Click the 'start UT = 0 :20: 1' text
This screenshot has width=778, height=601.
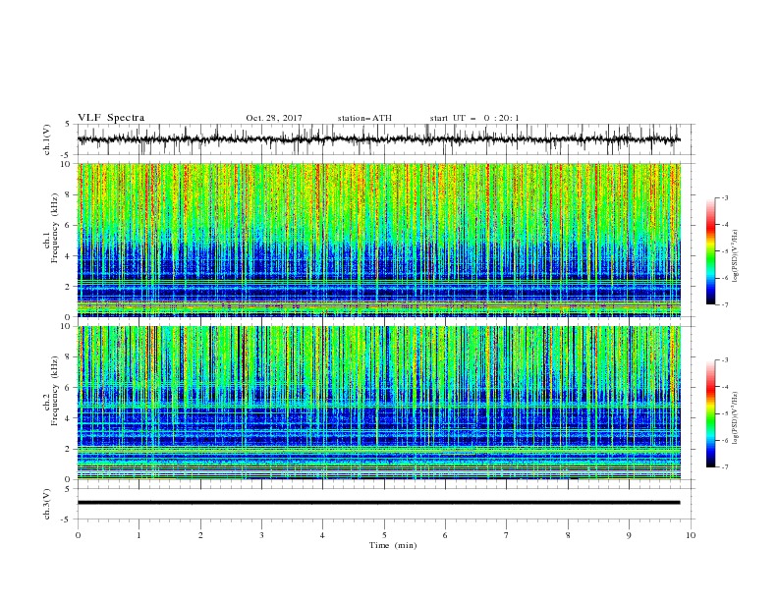pos(474,118)
